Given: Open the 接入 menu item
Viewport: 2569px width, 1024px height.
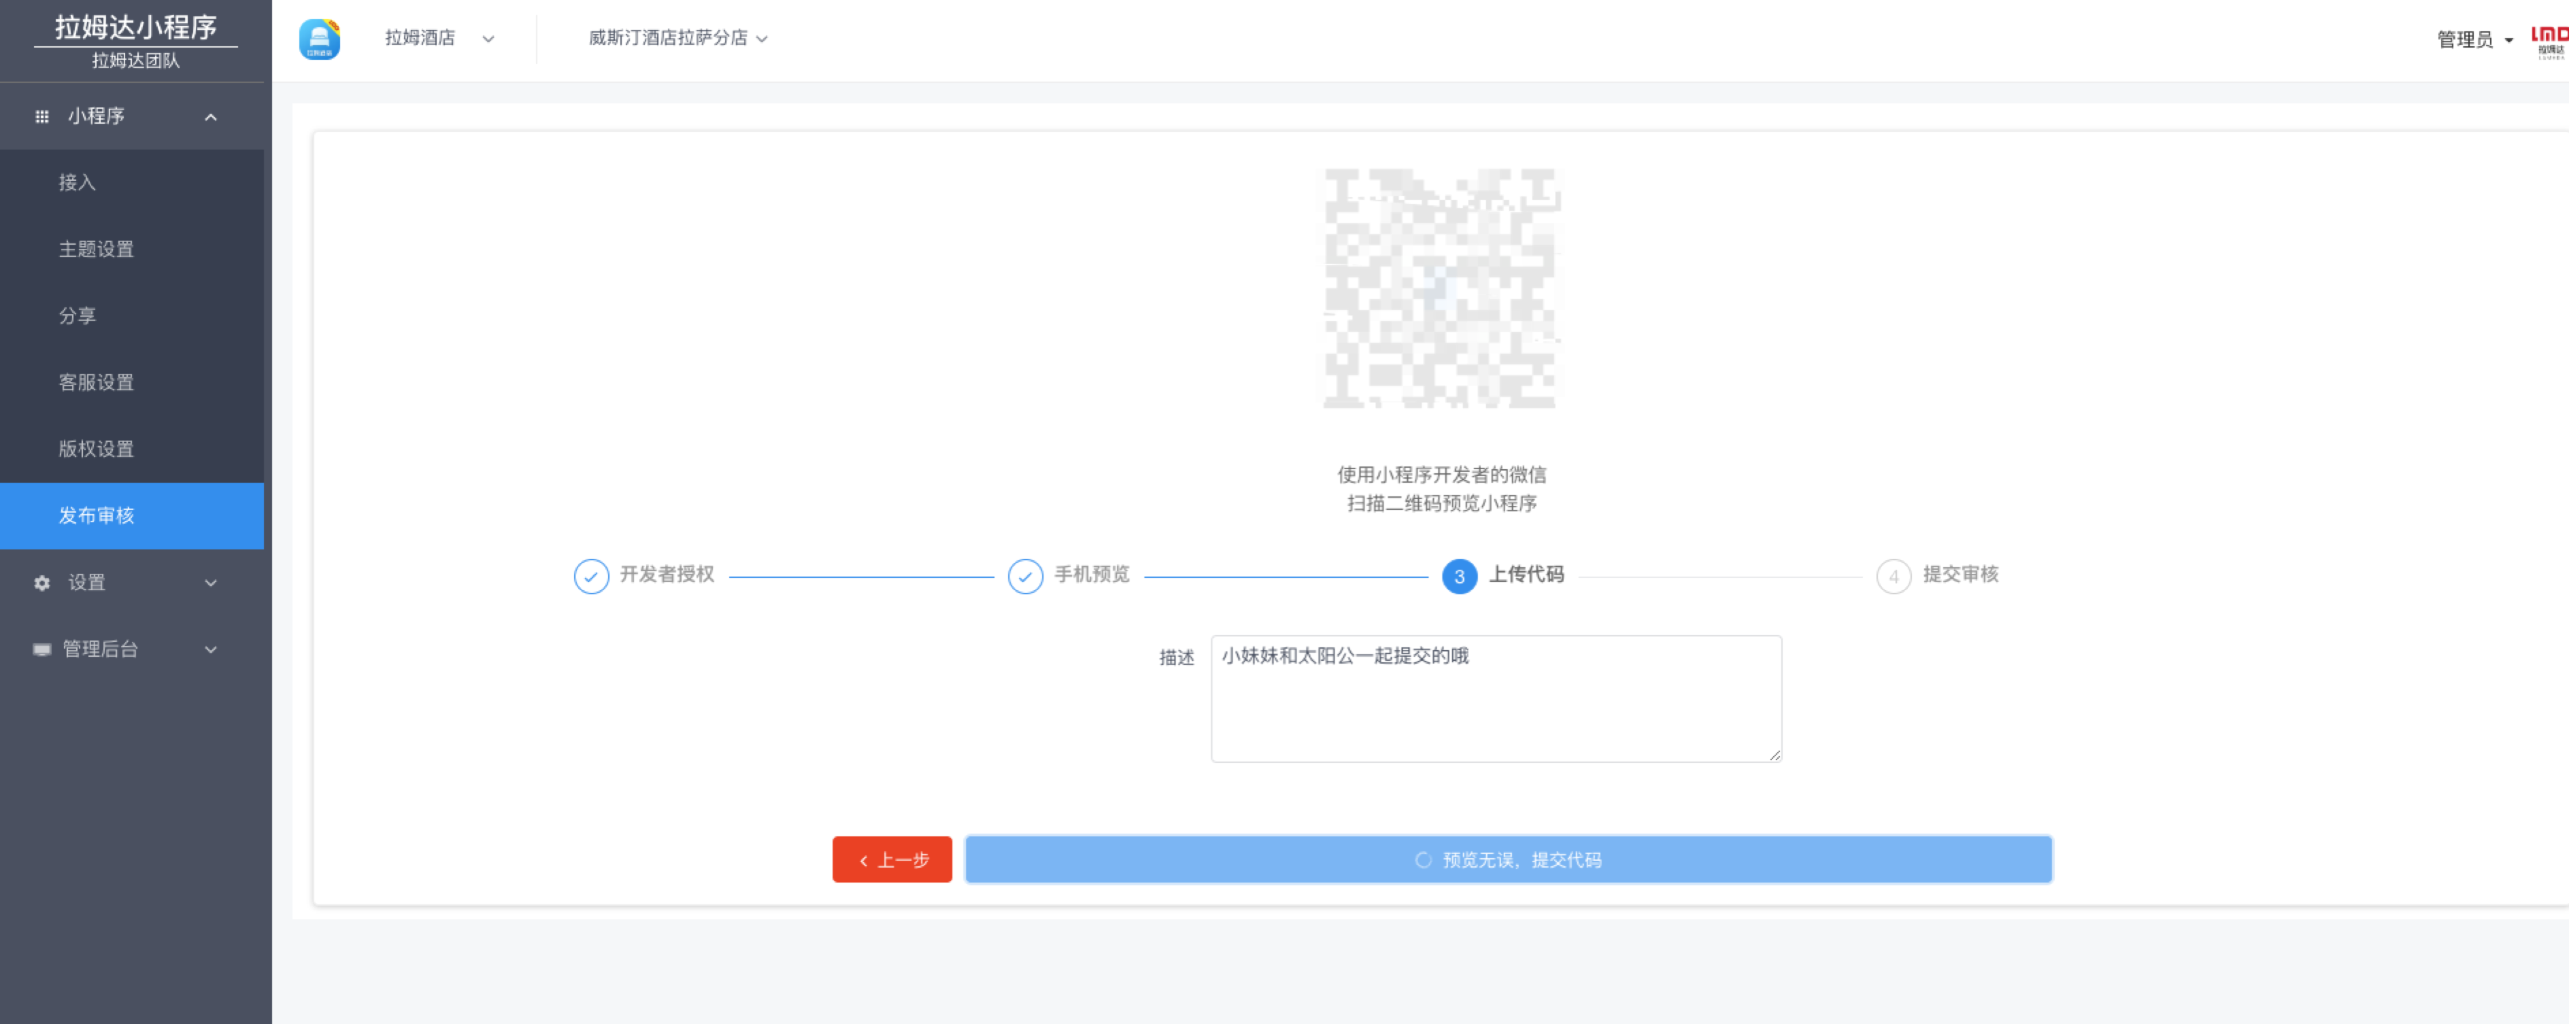Looking at the screenshot, I should tap(132, 184).
